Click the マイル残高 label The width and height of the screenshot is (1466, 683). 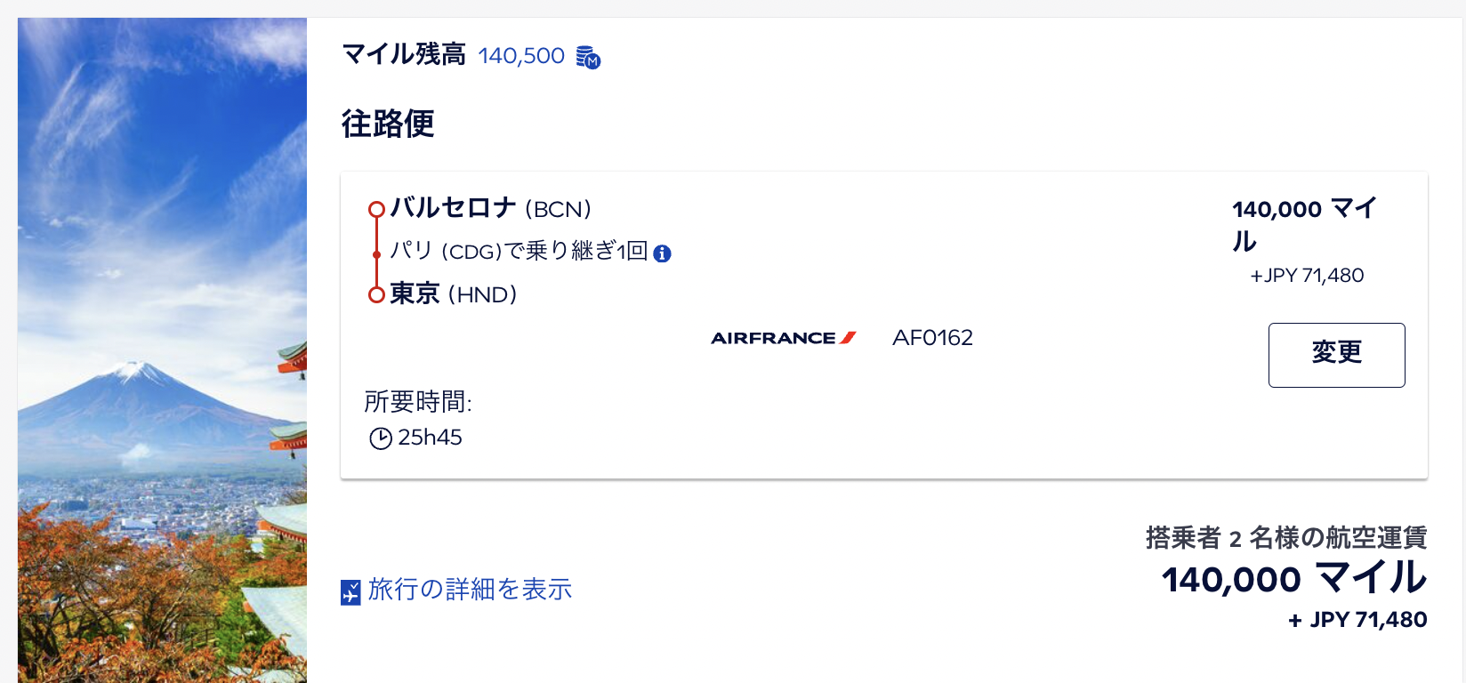pos(404,55)
